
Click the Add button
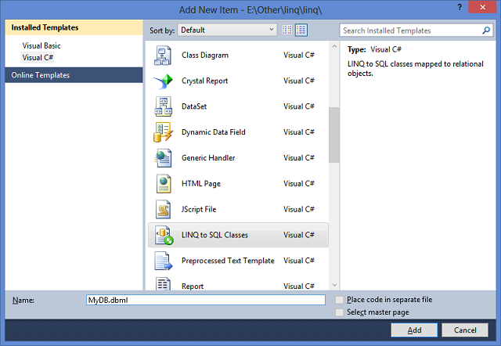414,330
